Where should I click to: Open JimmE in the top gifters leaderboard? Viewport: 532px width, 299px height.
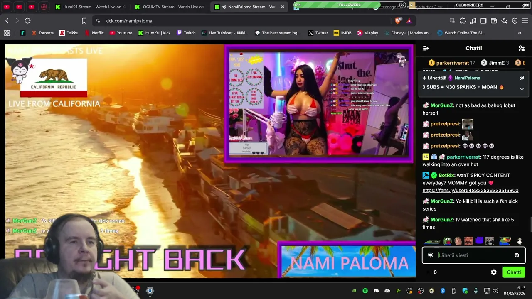coord(495,63)
